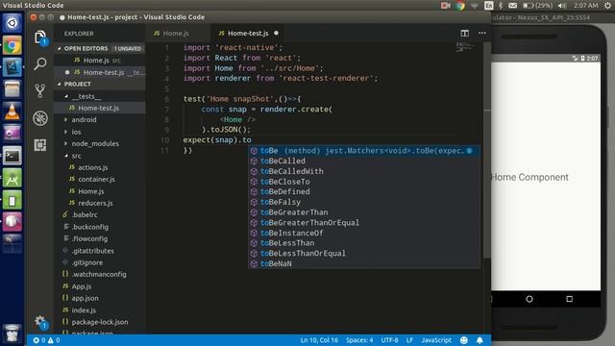
Task: Open the Explorer view in activity bar
Action: (40, 37)
